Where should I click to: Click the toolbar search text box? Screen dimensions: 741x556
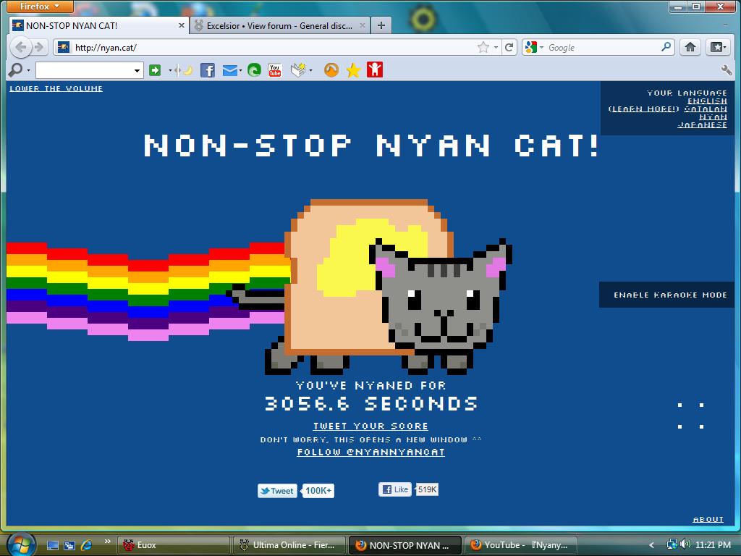coord(84,70)
